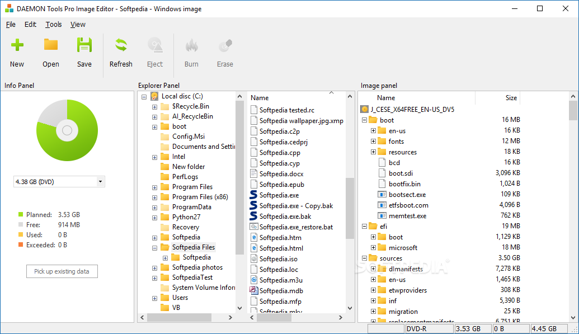This screenshot has height=334, width=579.
Task: Open the Tools menu
Action: pos(54,25)
